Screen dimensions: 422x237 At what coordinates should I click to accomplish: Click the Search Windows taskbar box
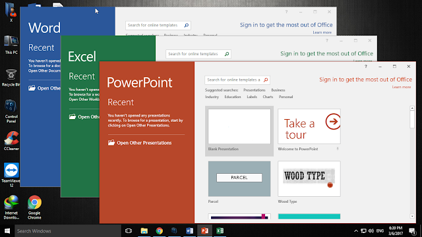point(68,231)
